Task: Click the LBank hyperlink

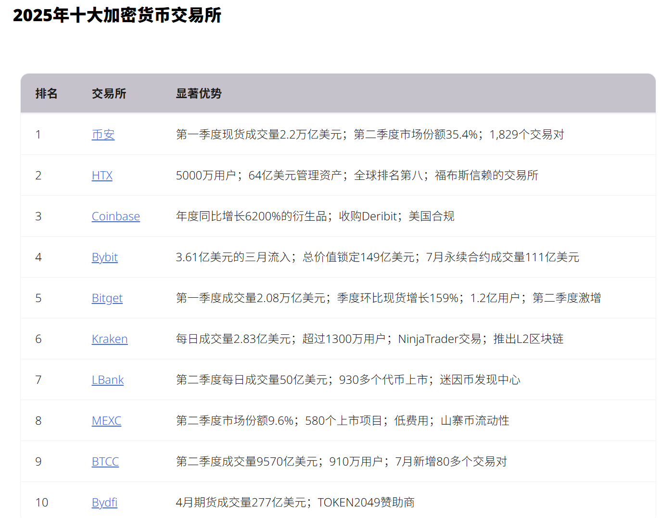Action: [107, 380]
